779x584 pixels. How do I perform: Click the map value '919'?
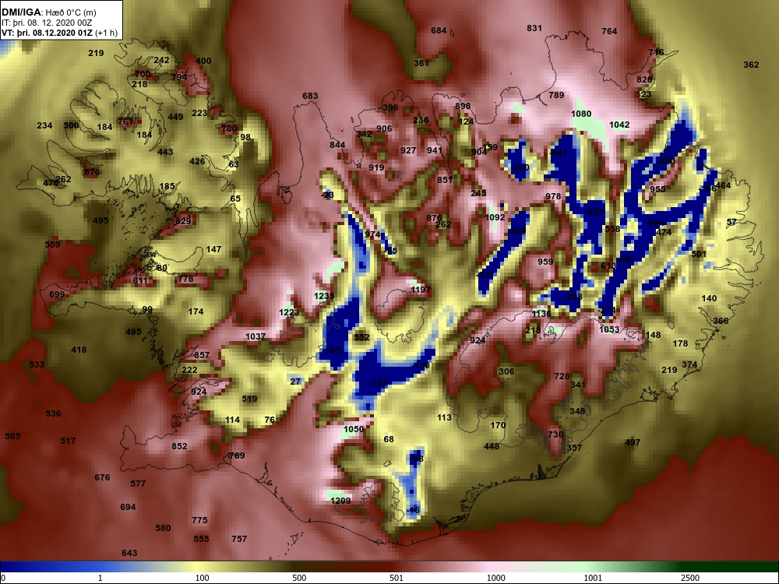(376, 167)
